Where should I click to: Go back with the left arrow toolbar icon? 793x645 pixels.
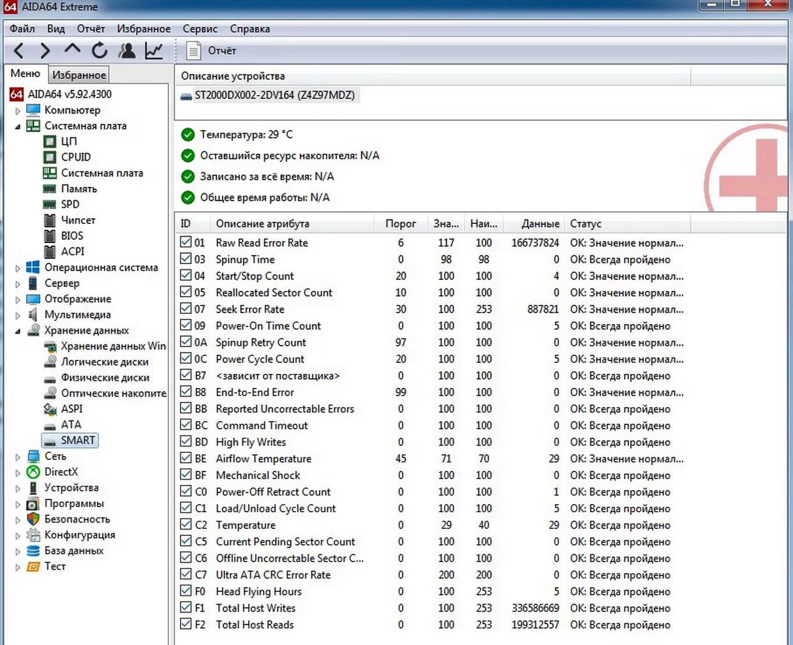pos(19,50)
